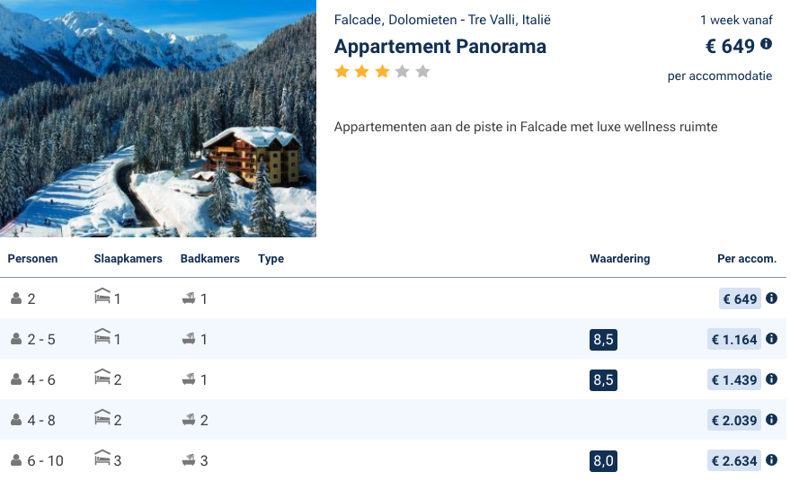Open the Appartement Panorama title link
Screen dimensions: 790x481
(439, 47)
